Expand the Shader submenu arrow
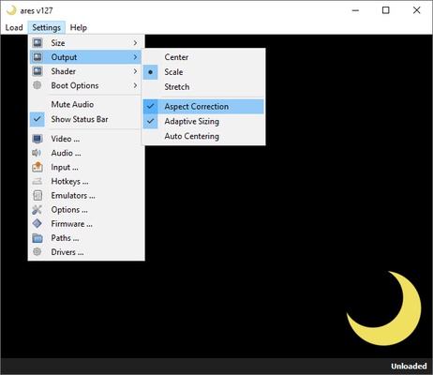This screenshot has width=433, height=375. point(135,71)
